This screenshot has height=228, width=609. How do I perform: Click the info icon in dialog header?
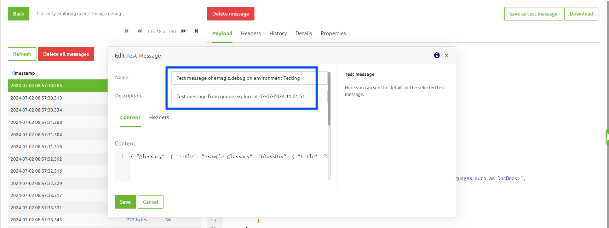click(x=437, y=55)
